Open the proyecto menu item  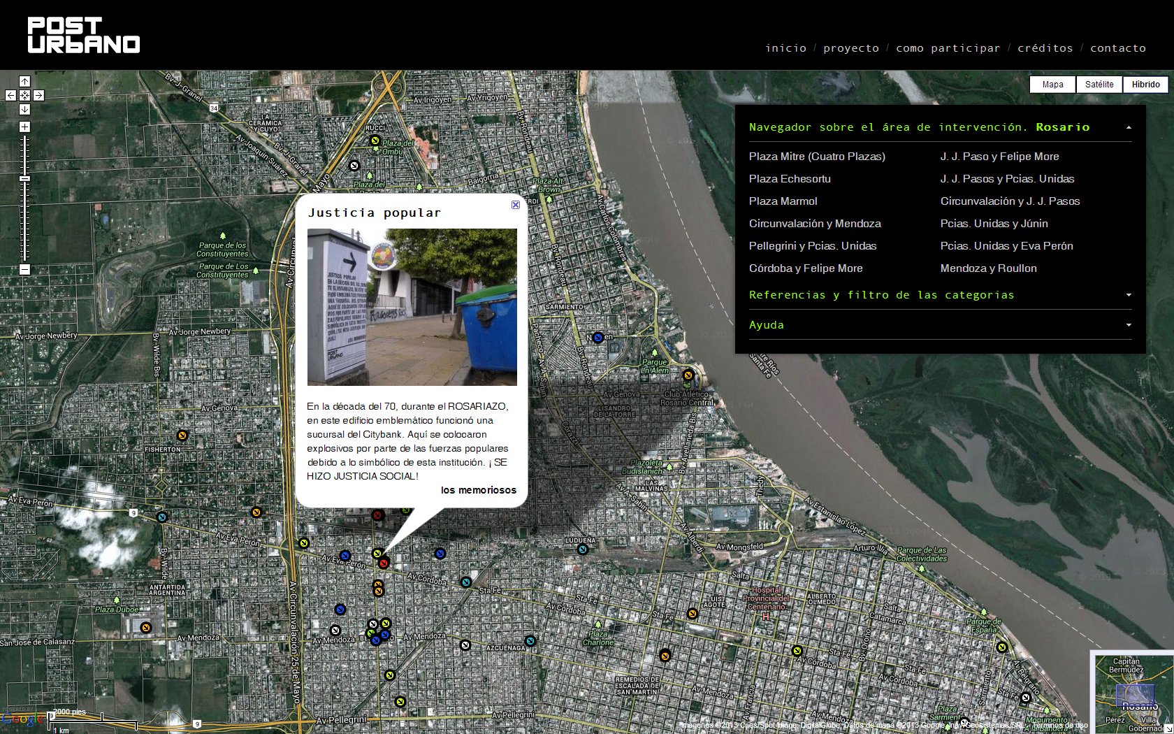pyautogui.click(x=850, y=48)
